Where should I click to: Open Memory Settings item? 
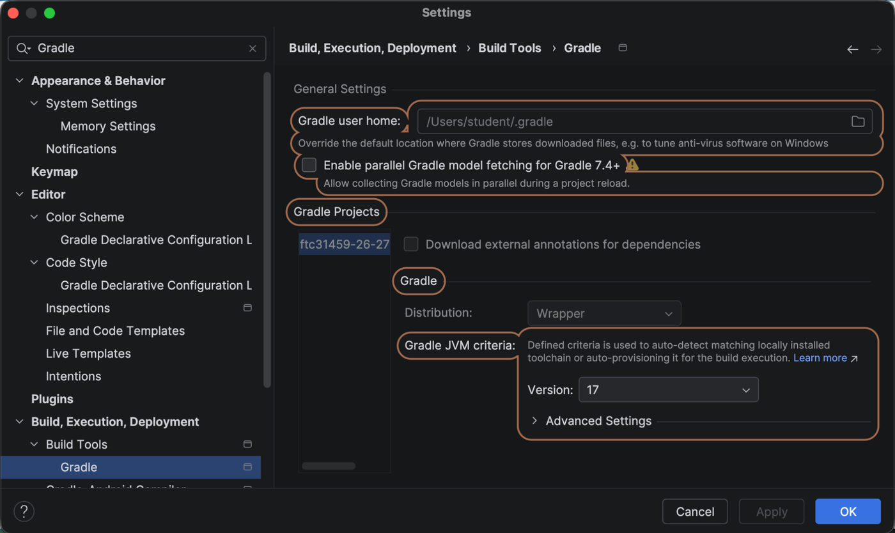pyautogui.click(x=108, y=126)
